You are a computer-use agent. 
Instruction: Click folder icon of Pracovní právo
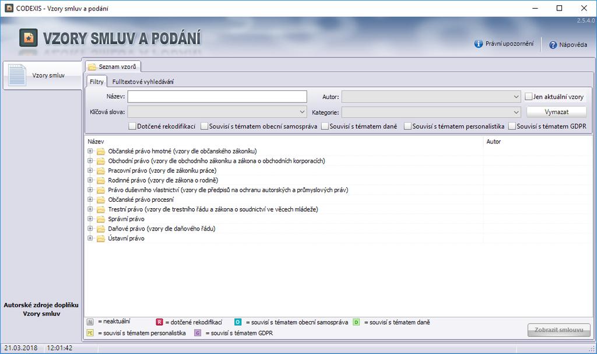coord(100,171)
